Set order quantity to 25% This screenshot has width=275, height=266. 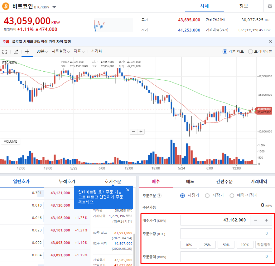click(x=207, y=245)
